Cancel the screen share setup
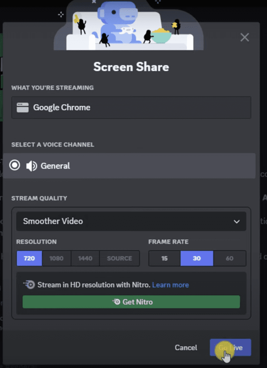The width and height of the screenshot is (267, 368). [x=186, y=348]
